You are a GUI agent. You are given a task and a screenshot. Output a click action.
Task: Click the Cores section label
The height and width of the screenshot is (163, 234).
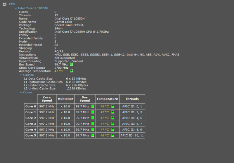pyautogui.click(x=27, y=92)
